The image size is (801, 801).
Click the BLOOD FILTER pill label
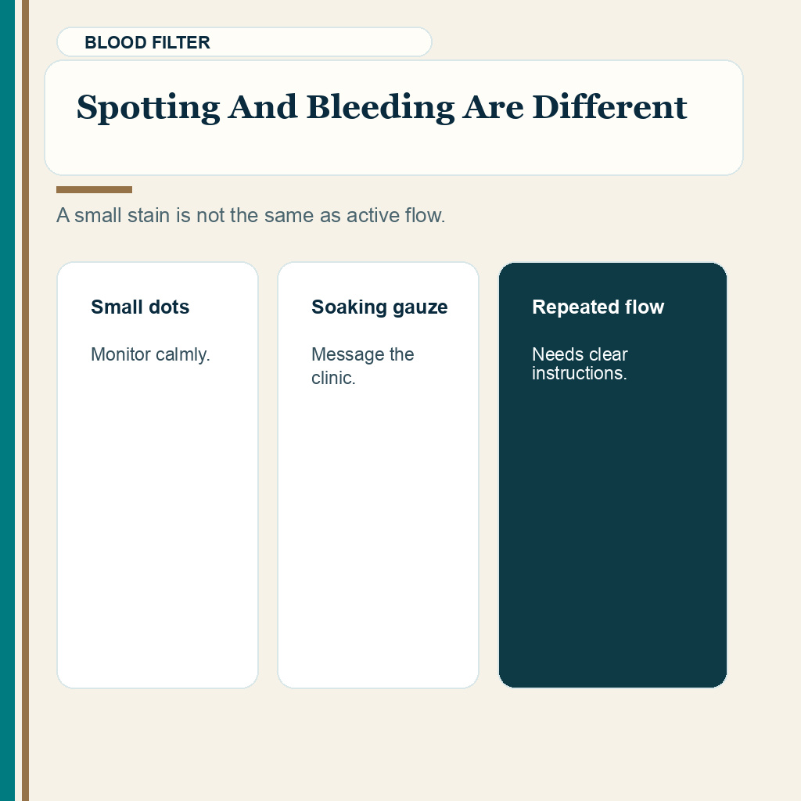coord(244,42)
